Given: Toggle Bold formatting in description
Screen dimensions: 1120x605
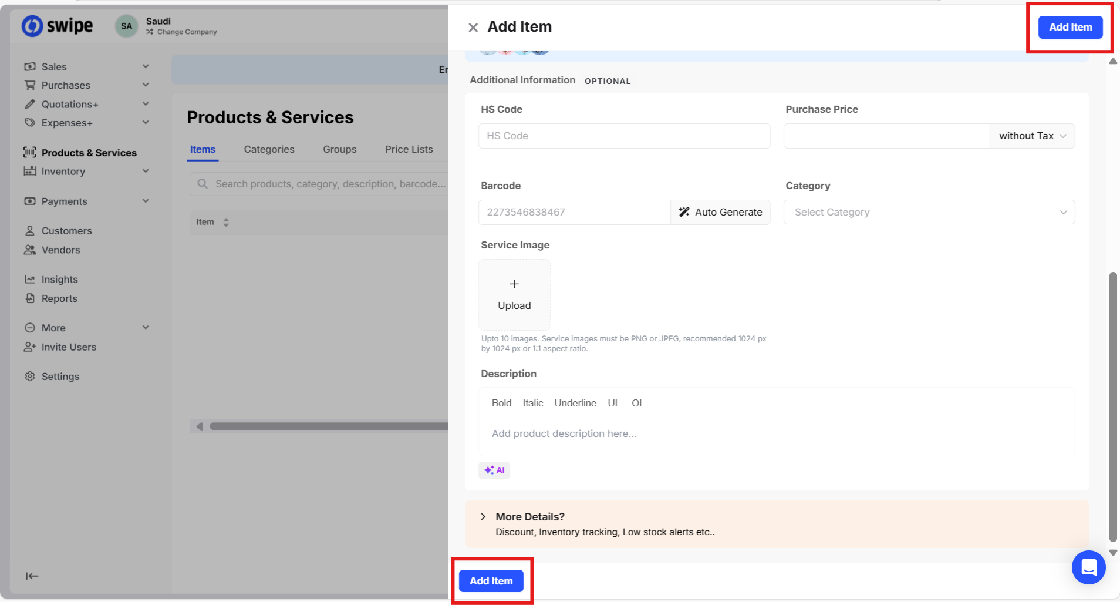Looking at the screenshot, I should tap(501, 404).
